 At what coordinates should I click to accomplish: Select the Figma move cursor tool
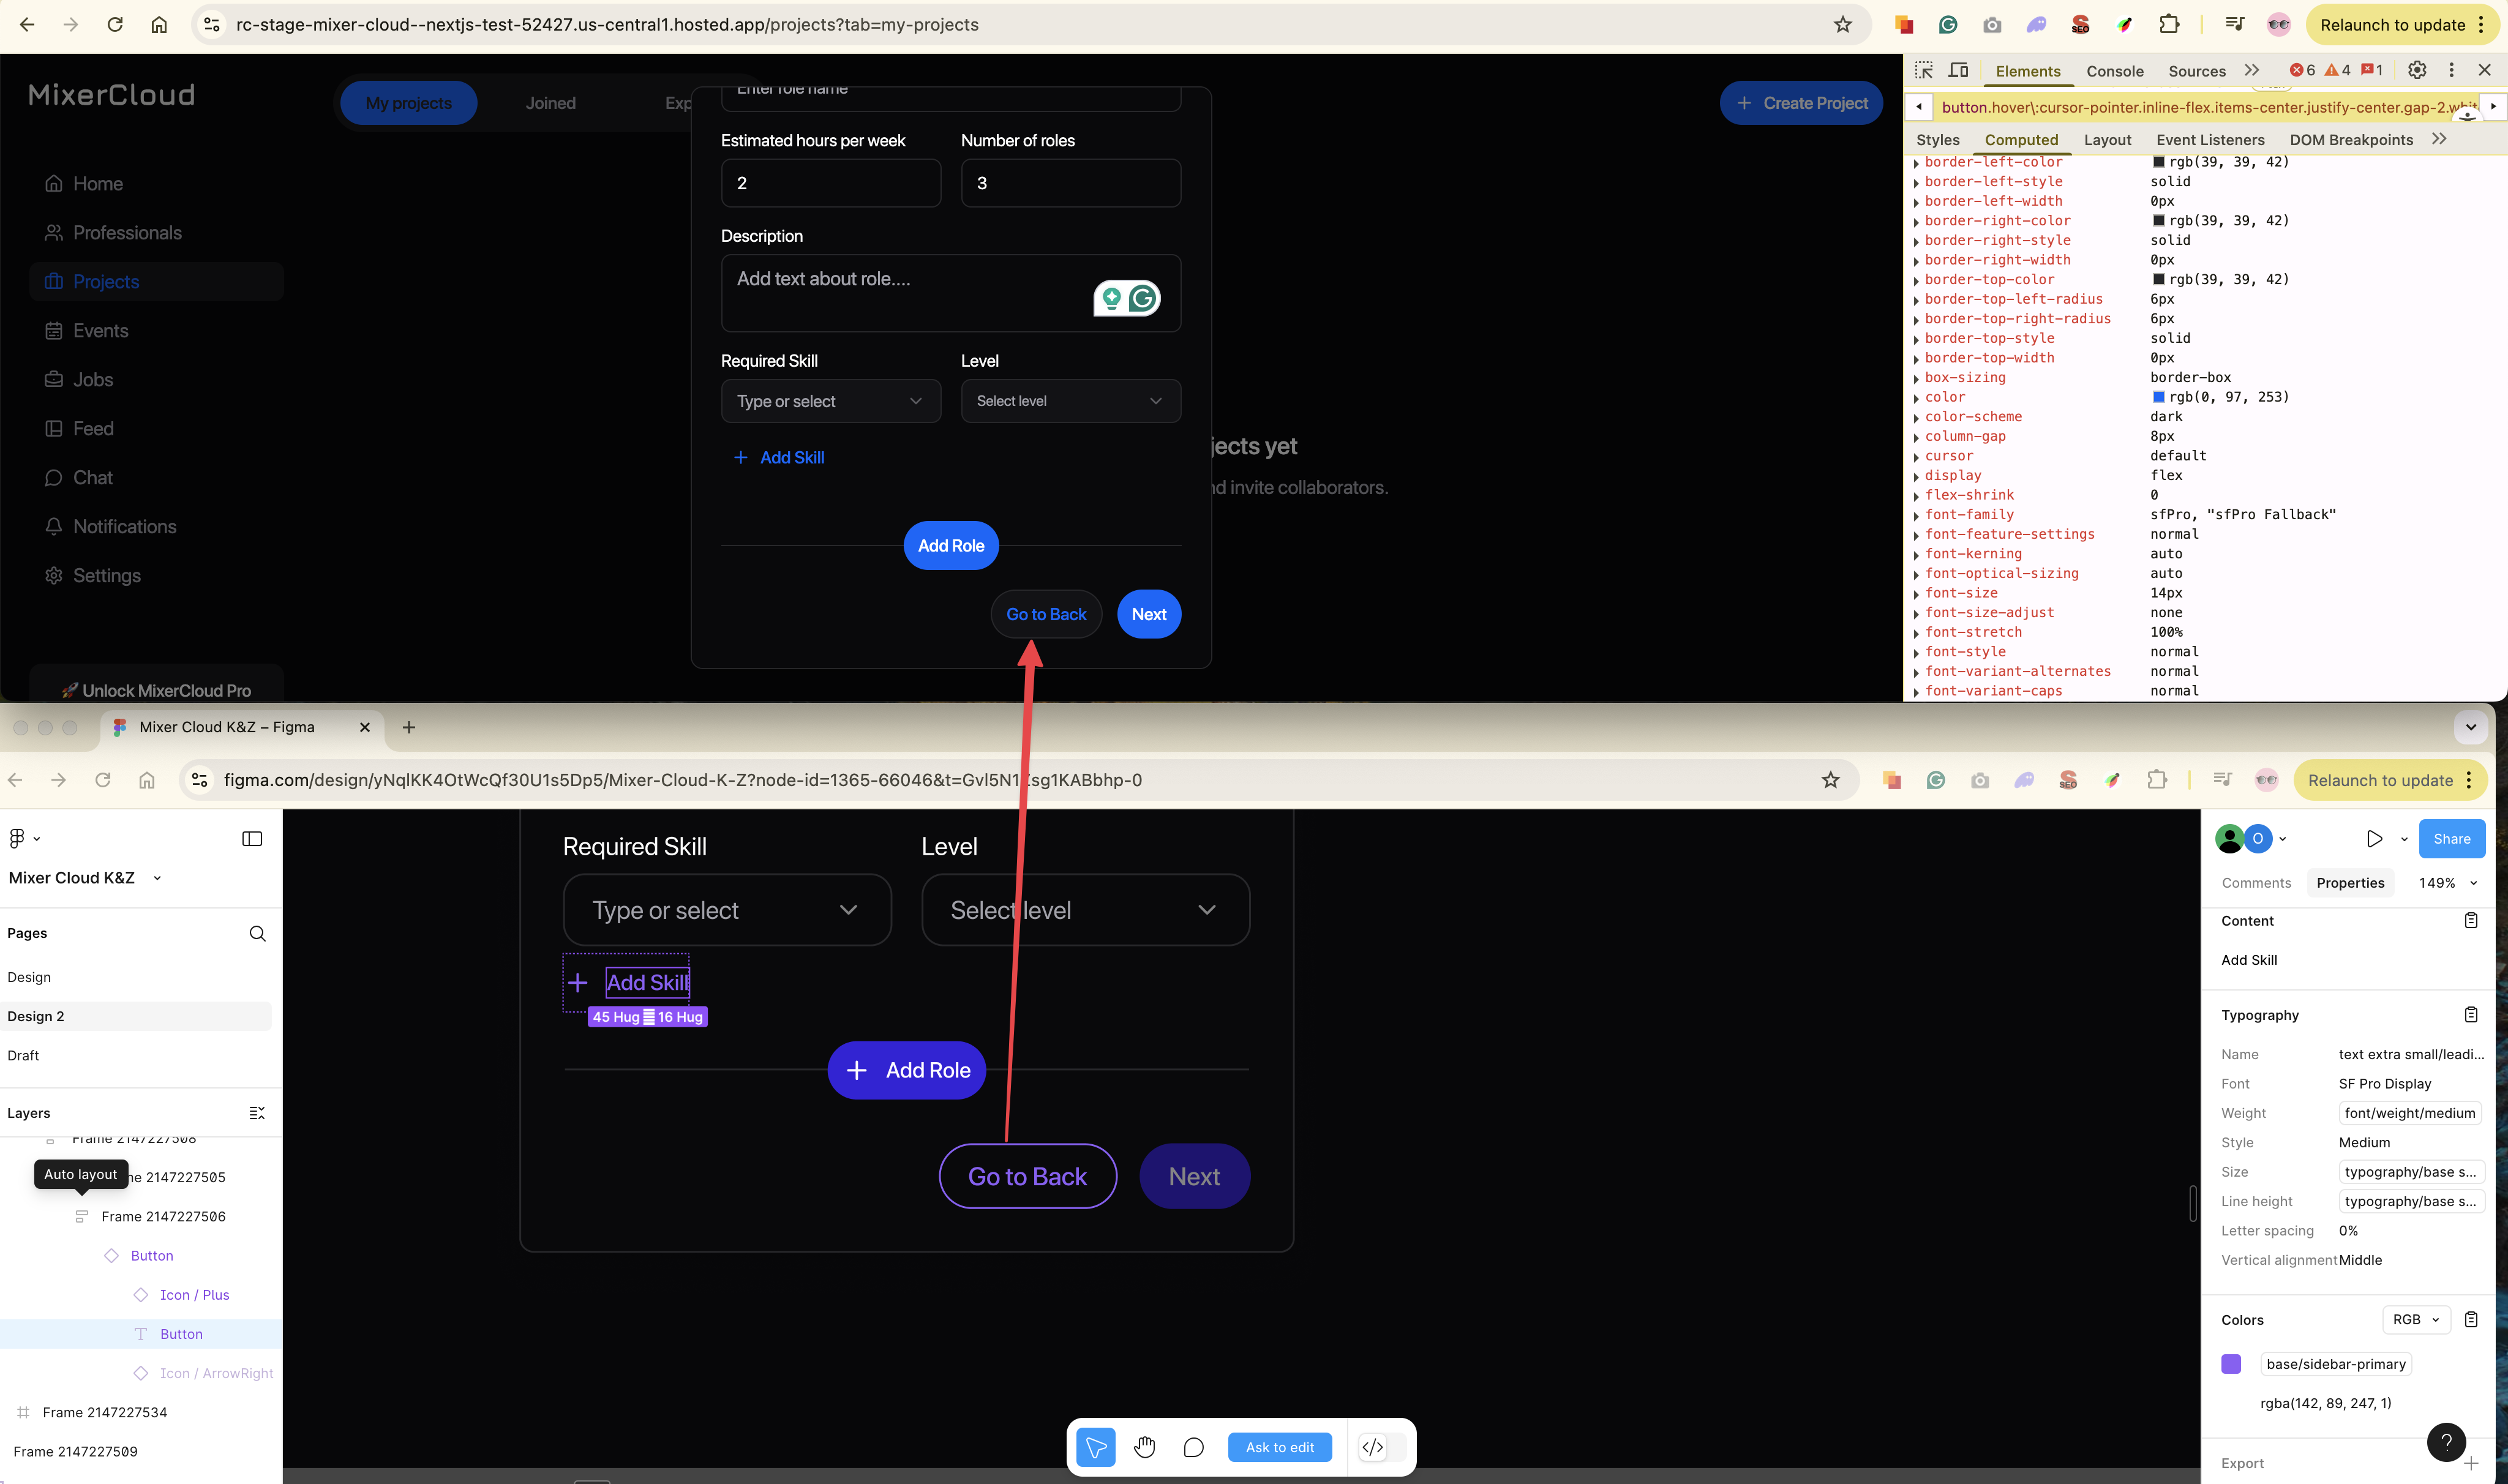pyautogui.click(x=1096, y=1447)
